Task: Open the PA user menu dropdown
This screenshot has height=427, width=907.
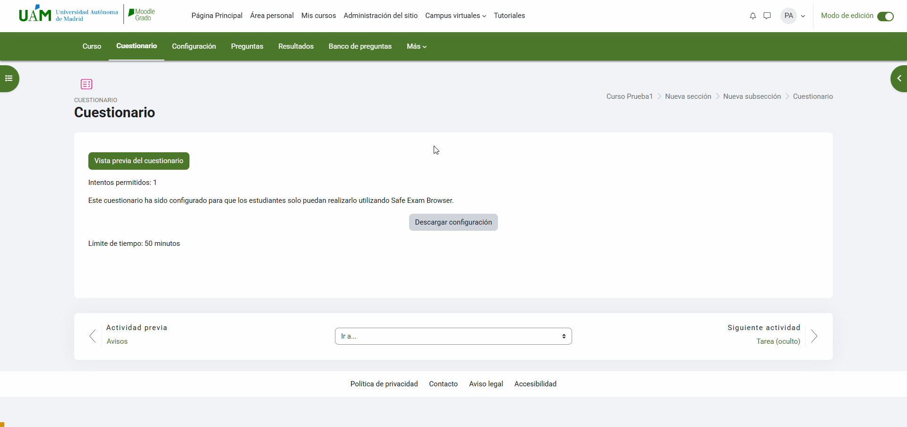Action: pos(793,16)
